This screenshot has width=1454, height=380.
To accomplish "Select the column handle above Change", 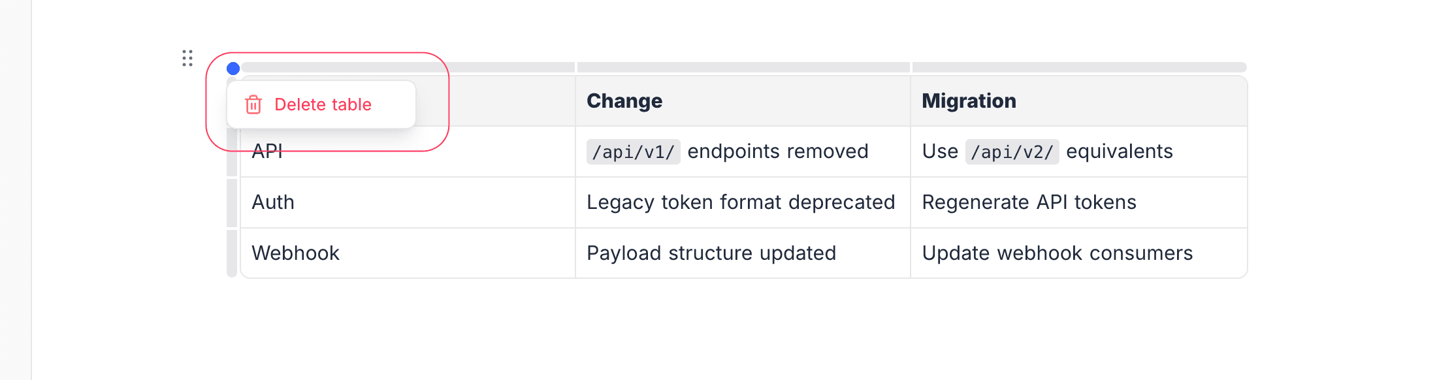I will 743,67.
